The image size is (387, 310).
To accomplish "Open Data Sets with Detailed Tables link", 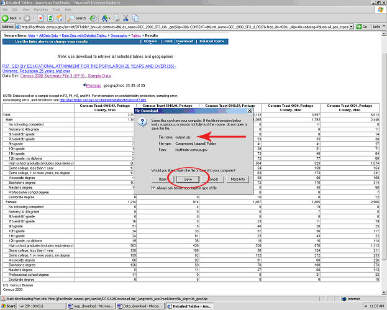I will click(84, 35).
